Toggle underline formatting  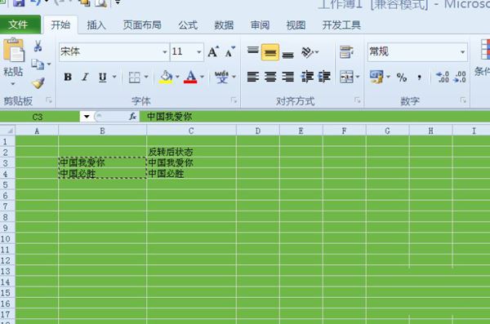pos(103,77)
